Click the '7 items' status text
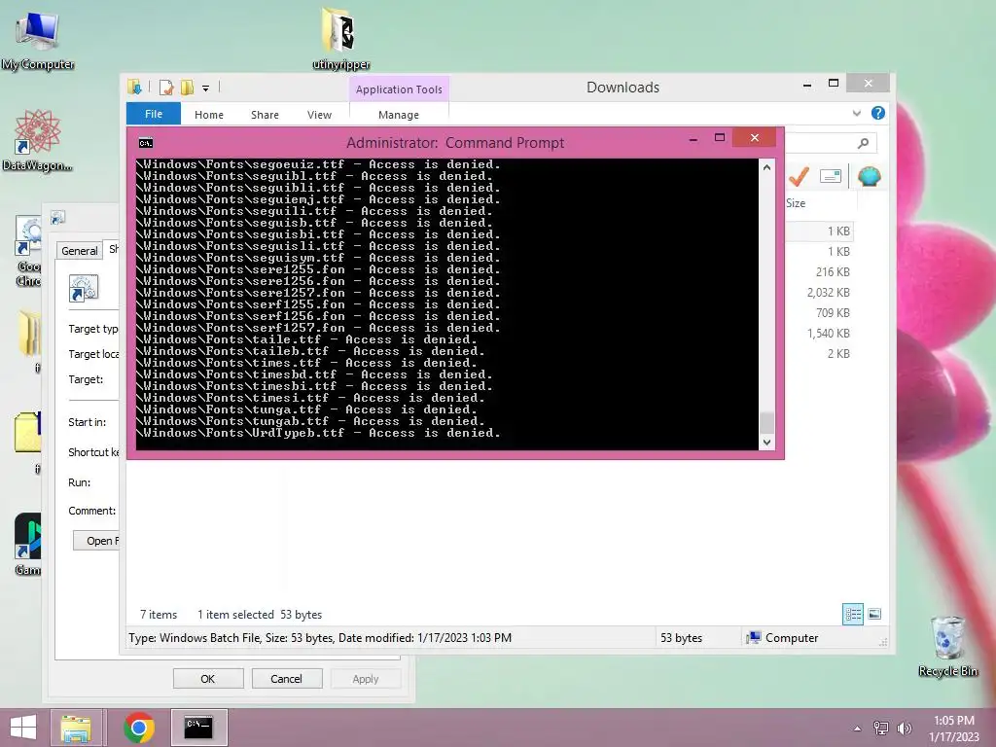This screenshot has width=996, height=747. [159, 615]
